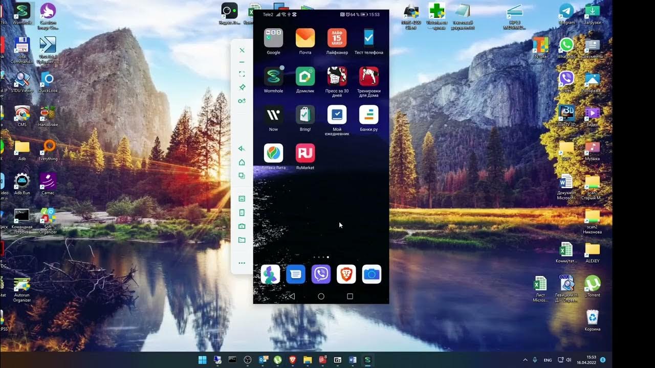Screen dimensions: 655x368
Task: Open the Telegram desktop shortcut
Action: [566, 14]
